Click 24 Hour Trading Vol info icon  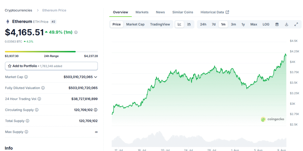tap(39, 99)
